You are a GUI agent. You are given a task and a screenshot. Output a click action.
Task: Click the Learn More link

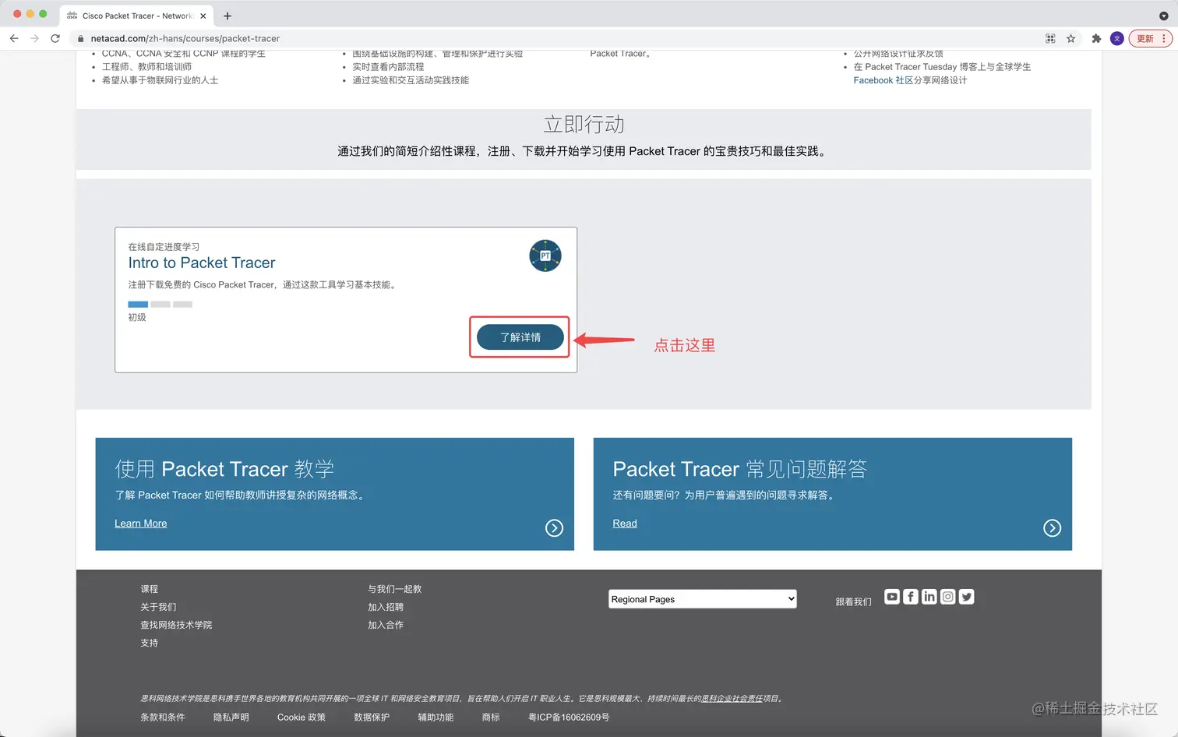tap(140, 524)
